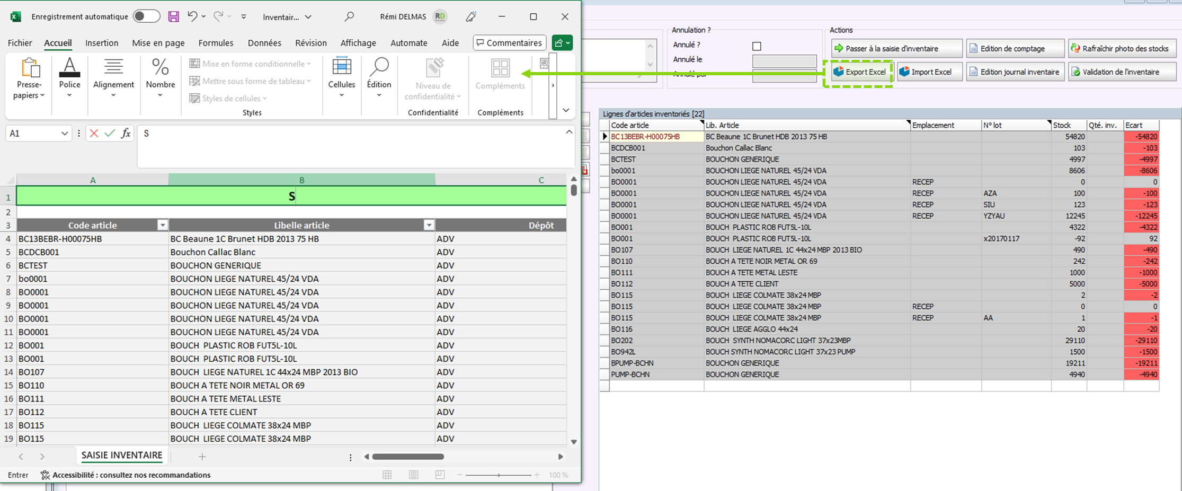The image size is (1182, 491).
Task: Click Validation de l'inventaire button
Action: (x=1121, y=72)
